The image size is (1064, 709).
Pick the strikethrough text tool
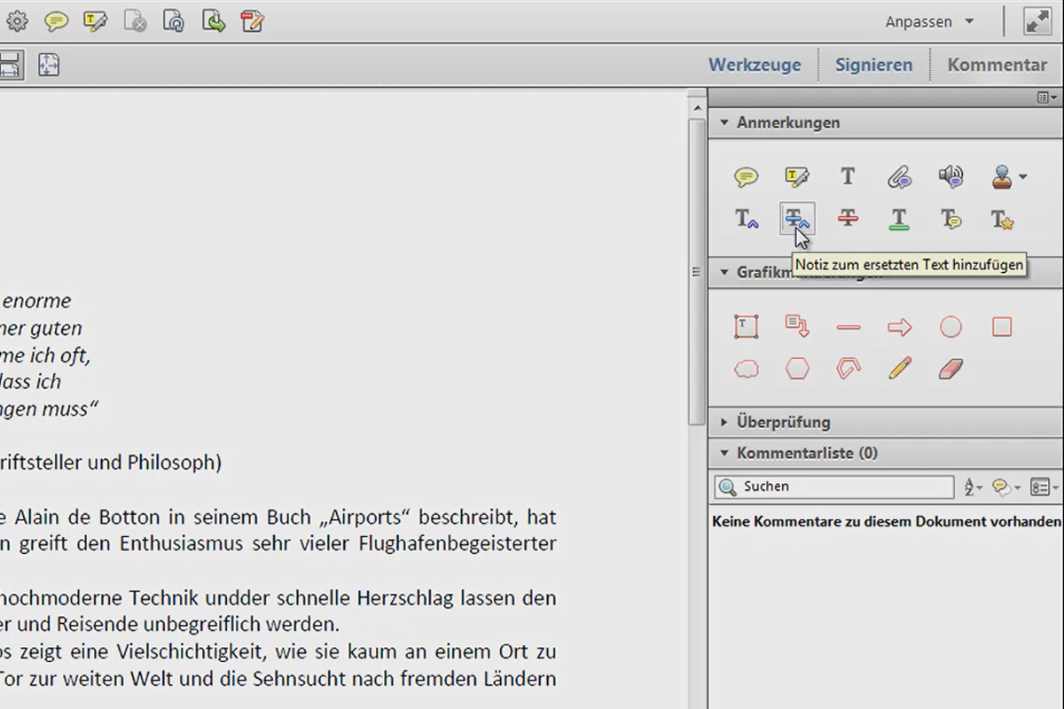pos(848,218)
